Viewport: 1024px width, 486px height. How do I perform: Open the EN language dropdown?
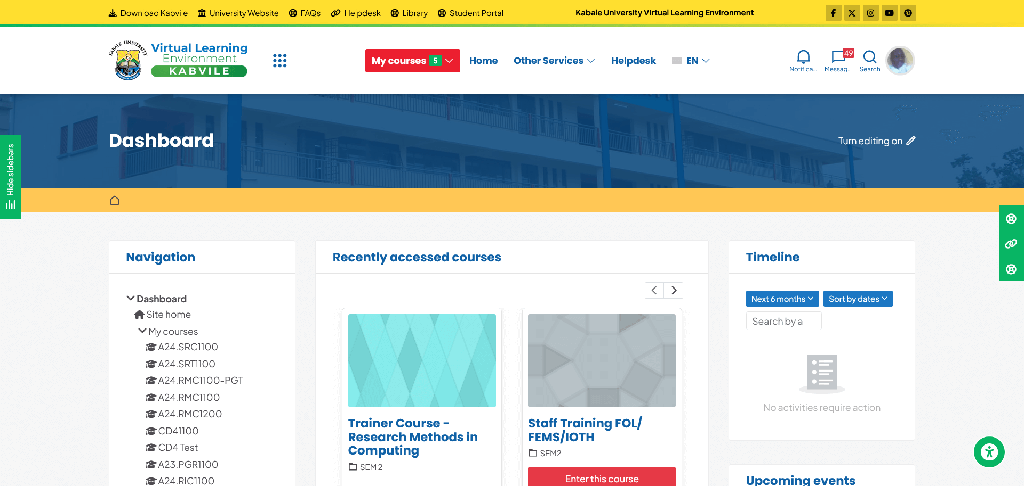[x=691, y=60]
